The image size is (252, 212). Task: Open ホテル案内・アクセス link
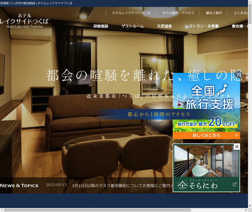click(178, 13)
